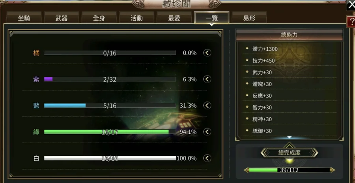Click the 總能力 panel header
The width and height of the screenshot is (355, 183).
290,35
